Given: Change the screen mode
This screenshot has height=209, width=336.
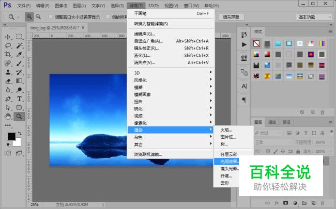Looking at the screenshot, I should (19, 153).
